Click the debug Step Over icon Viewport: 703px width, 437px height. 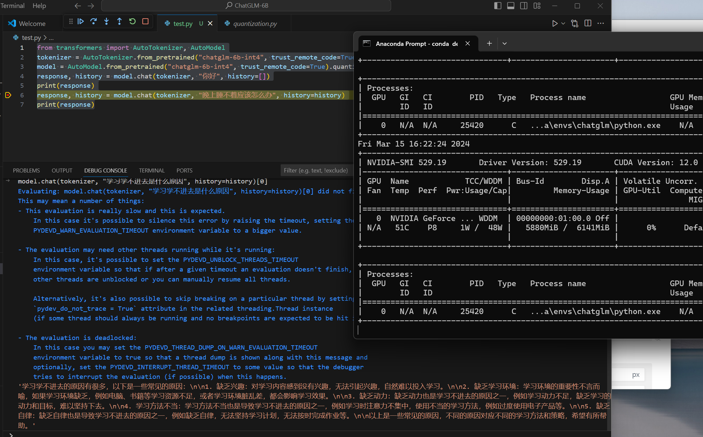pyautogui.click(x=94, y=22)
